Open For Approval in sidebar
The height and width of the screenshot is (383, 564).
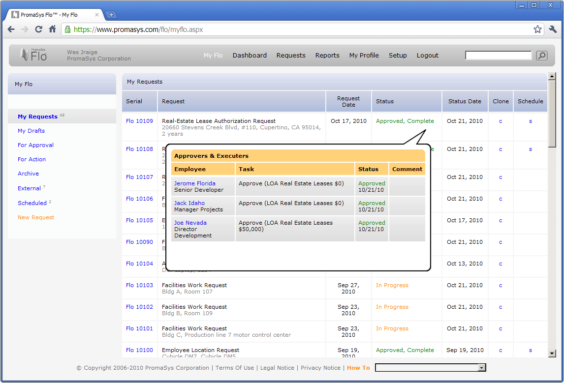pyautogui.click(x=35, y=145)
